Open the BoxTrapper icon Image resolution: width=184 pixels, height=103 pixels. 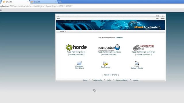pos(106,64)
